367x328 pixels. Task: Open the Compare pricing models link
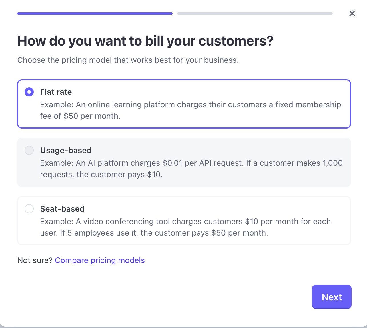pos(100,260)
